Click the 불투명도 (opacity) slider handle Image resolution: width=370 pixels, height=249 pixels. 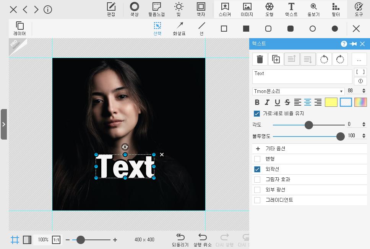click(340, 136)
